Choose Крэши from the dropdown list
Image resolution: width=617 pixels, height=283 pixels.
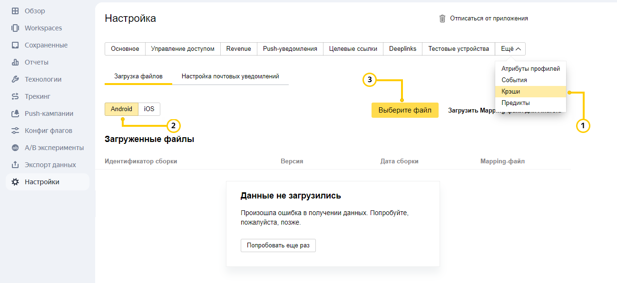(x=511, y=92)
